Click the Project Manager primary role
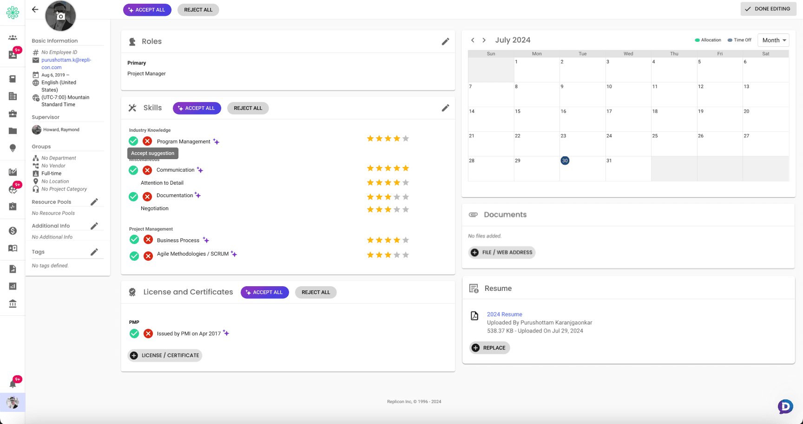Viewport: 803px width, 424px height. [x=146, y=74]
